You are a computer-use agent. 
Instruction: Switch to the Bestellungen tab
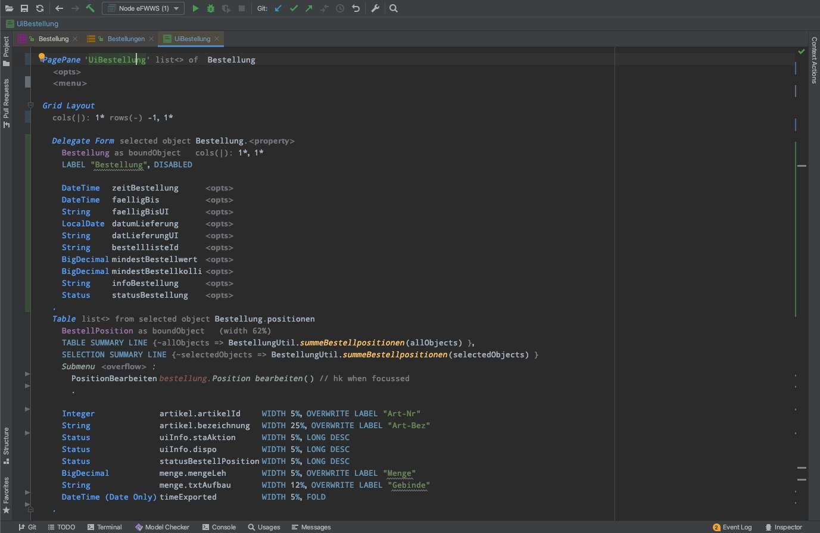[126, 39]
